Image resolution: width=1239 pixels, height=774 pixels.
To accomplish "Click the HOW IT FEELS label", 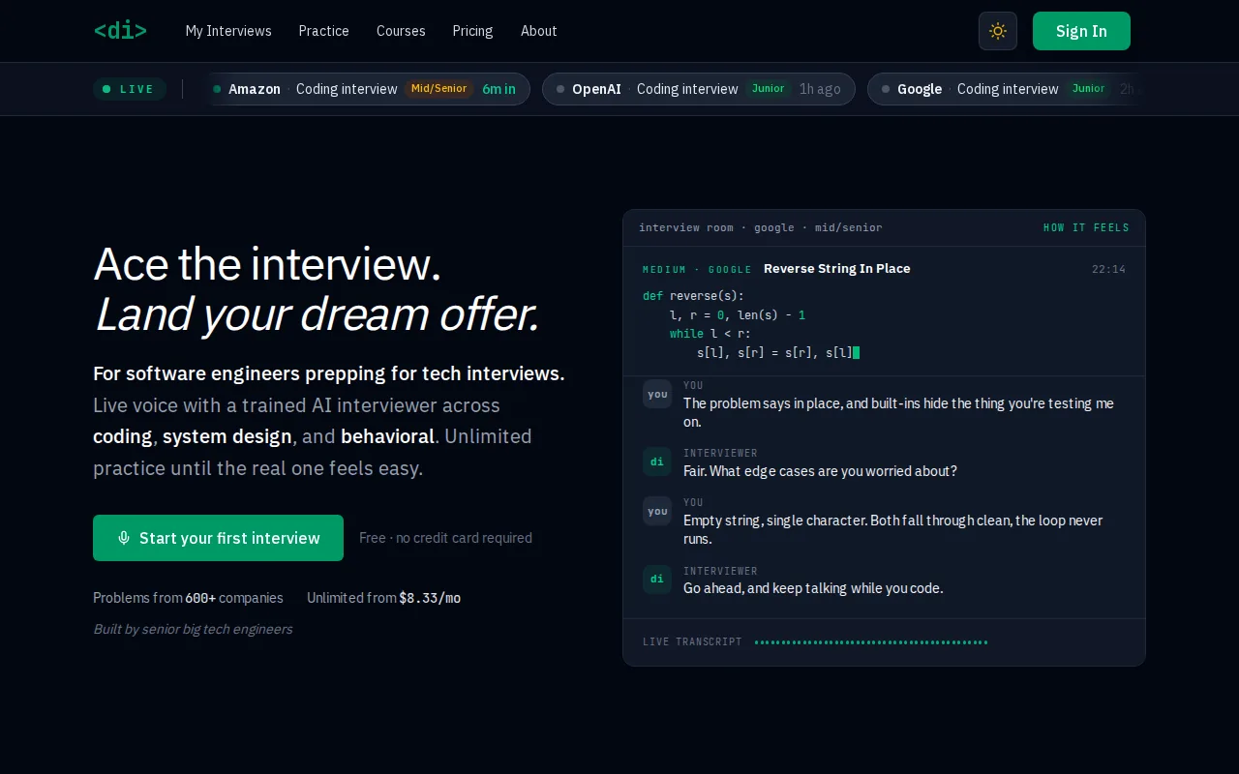I will (1086, 228).
